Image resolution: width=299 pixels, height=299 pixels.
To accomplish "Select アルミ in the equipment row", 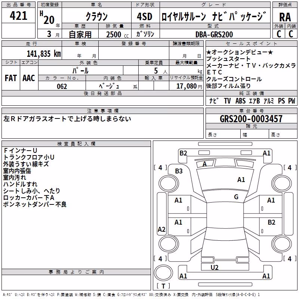I will (269, 101).
